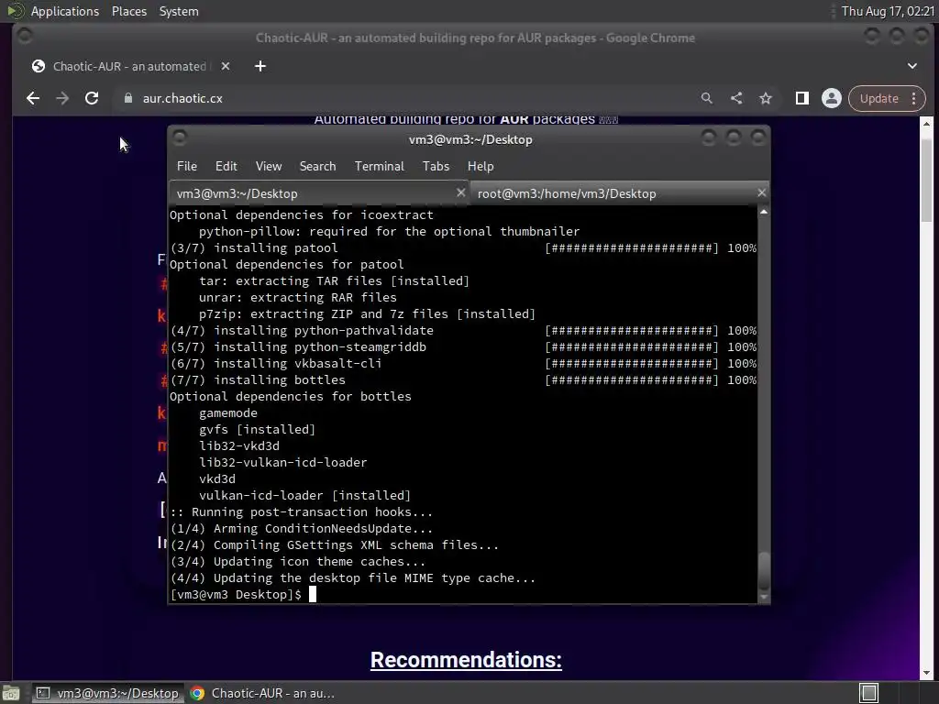The image size is (939, 704).
Task: Click the Thu Aug 17 clock
Action: 887,11
